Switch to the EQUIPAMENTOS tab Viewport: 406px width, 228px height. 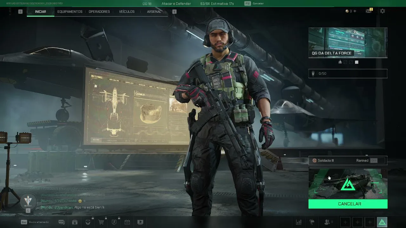[70, 12]
